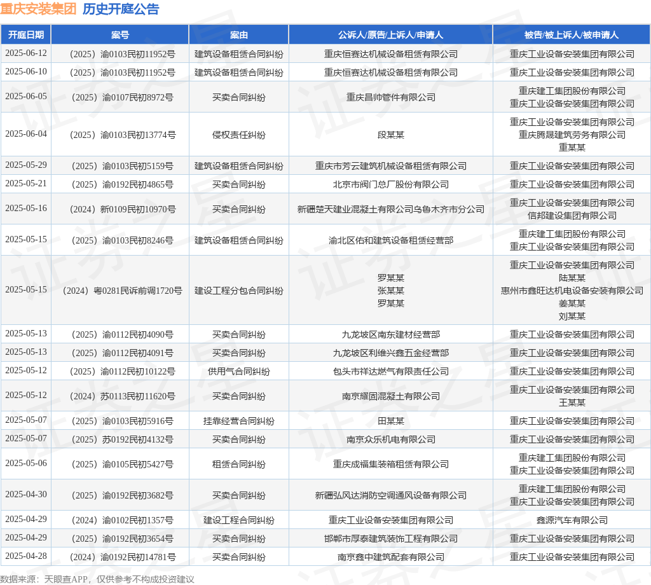This screenshot has width=651, height=585.
Task: Select the date cell 2025-05-16
Action: [25, 209]
